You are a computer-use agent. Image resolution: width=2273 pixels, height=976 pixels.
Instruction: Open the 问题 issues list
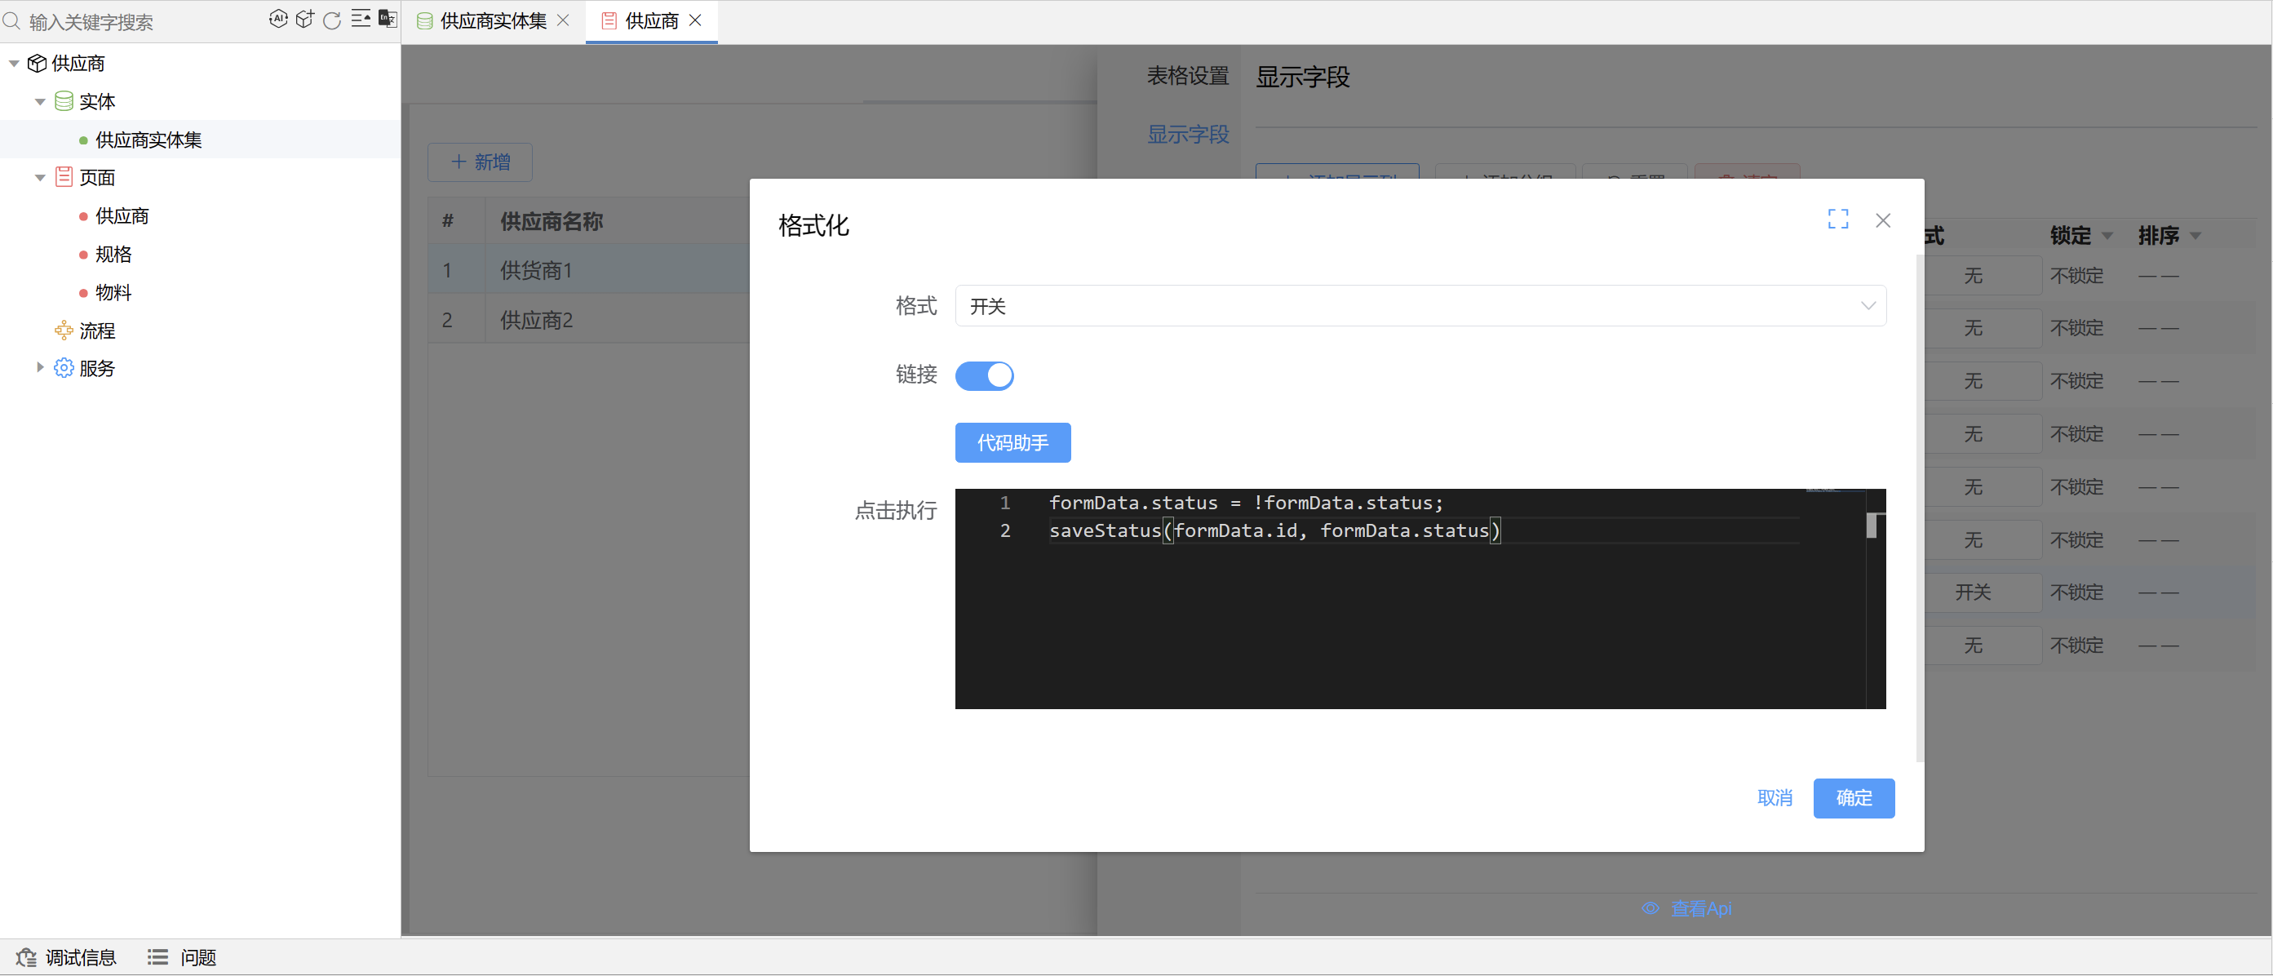(x=183, y=956)
